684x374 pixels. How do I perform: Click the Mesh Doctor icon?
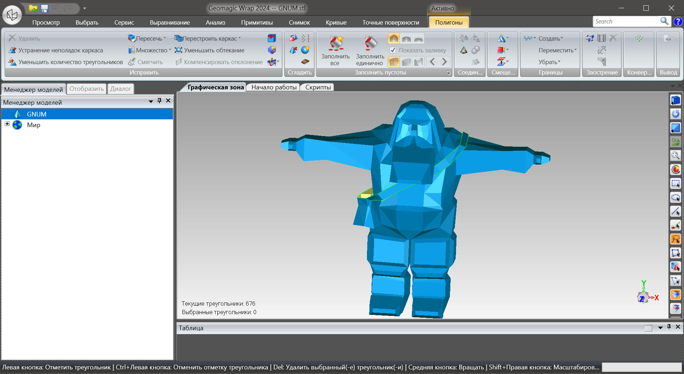pyautogui.click(x=12, y=50)
